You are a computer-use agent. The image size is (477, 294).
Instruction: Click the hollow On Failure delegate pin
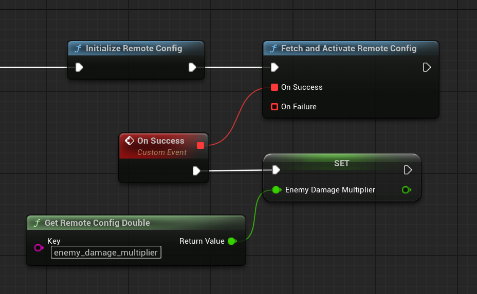pos(274,107)
